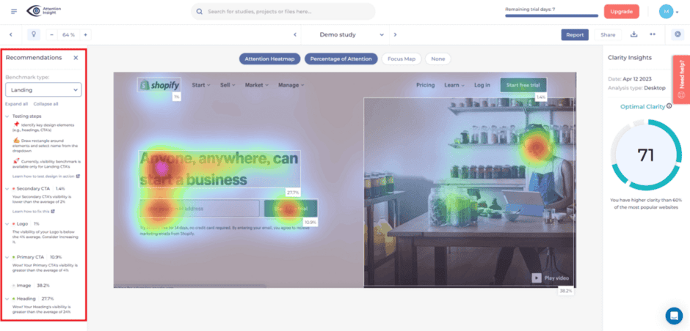Click the back arrow in toolbar
Viewport: 690px width, 331px height.
point(11,34)
